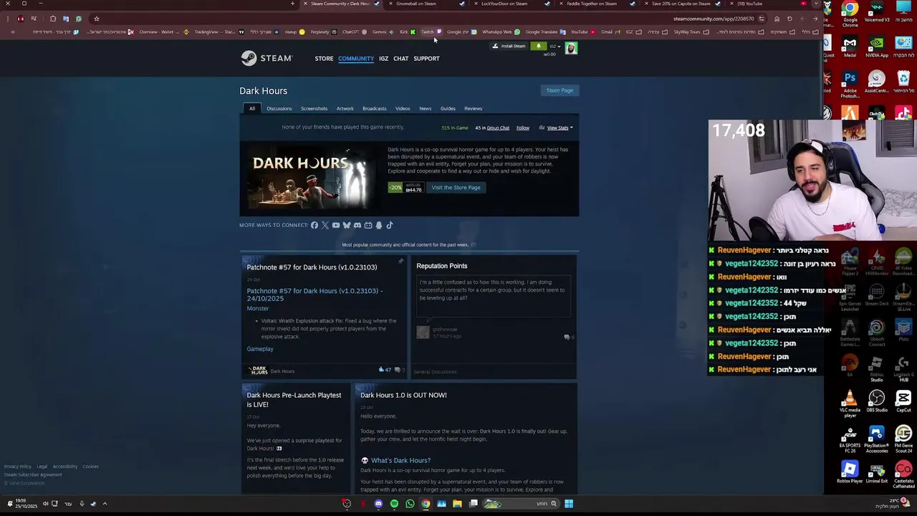
Task: Expand the IGZ account dropdown in header
Action: coord(554,46)
